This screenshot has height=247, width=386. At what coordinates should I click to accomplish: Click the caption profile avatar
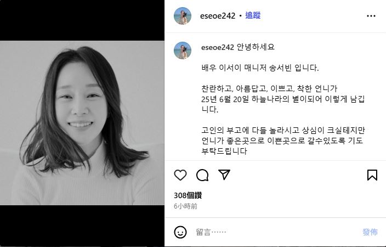point(183,50)
